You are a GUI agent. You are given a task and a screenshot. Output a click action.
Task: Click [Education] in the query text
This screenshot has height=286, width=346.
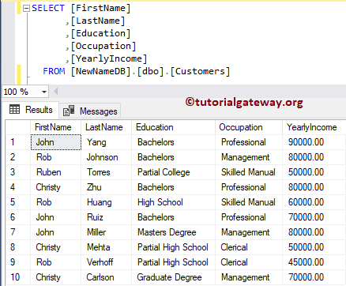100,33
